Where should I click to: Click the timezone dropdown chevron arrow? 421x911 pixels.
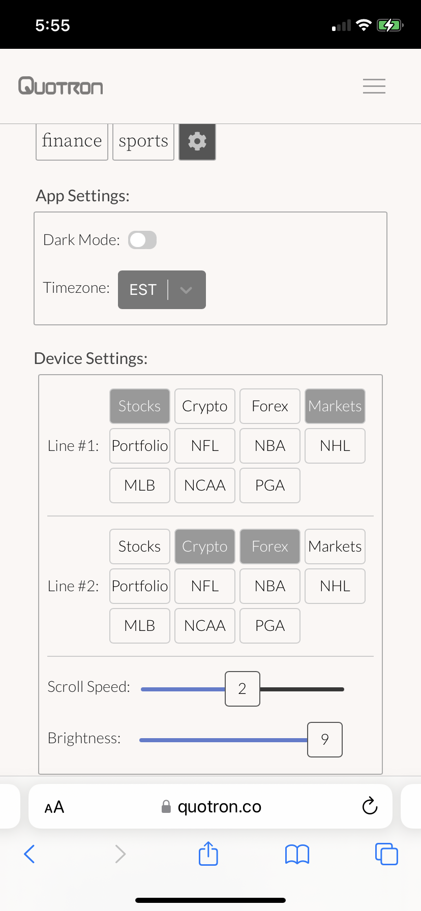pyautogui.click(x=186, y=290)
